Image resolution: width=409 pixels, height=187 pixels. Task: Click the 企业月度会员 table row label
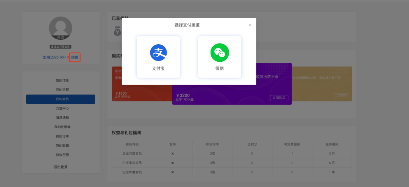(x=132, y=154)
